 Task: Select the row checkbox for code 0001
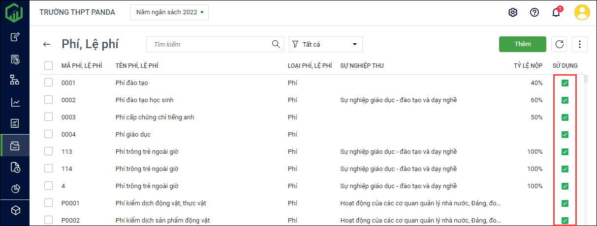[x=48, y=83]
